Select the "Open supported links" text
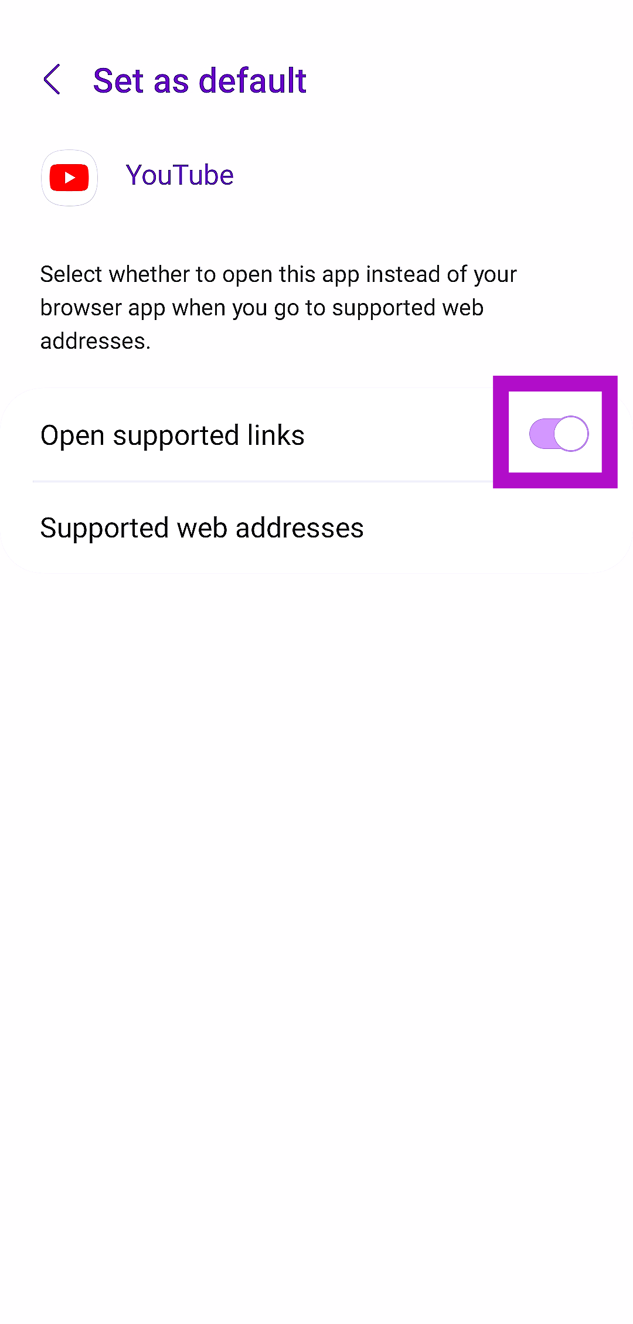This screenshot has height=1324, width=633. point(172,435)
